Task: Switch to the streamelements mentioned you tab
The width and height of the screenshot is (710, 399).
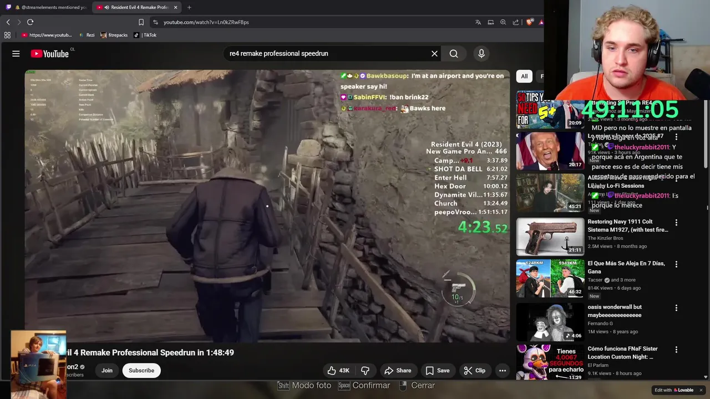Action: click(x=47, y=7)
